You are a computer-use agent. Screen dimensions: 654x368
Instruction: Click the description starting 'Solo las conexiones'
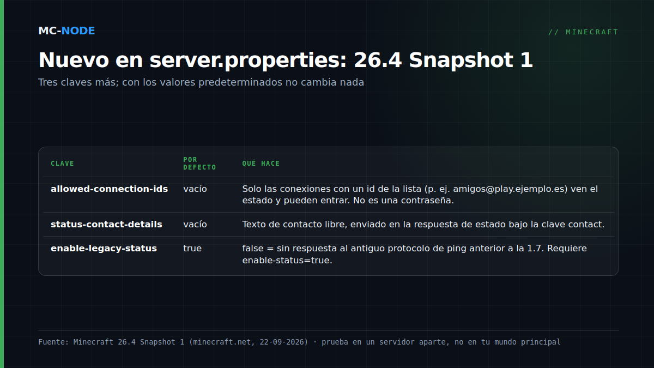pos(420,195)
